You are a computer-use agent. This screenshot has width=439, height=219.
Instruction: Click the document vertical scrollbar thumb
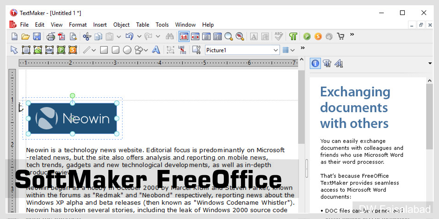point(301,107)
